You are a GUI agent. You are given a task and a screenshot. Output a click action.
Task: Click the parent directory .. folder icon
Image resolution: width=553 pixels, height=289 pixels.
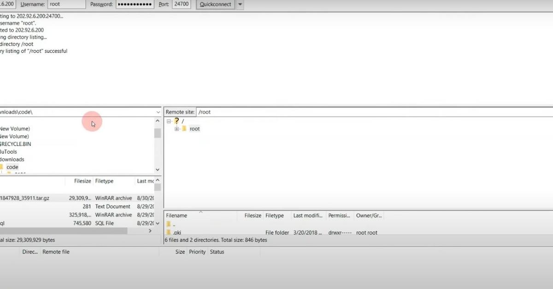point(169,224)
